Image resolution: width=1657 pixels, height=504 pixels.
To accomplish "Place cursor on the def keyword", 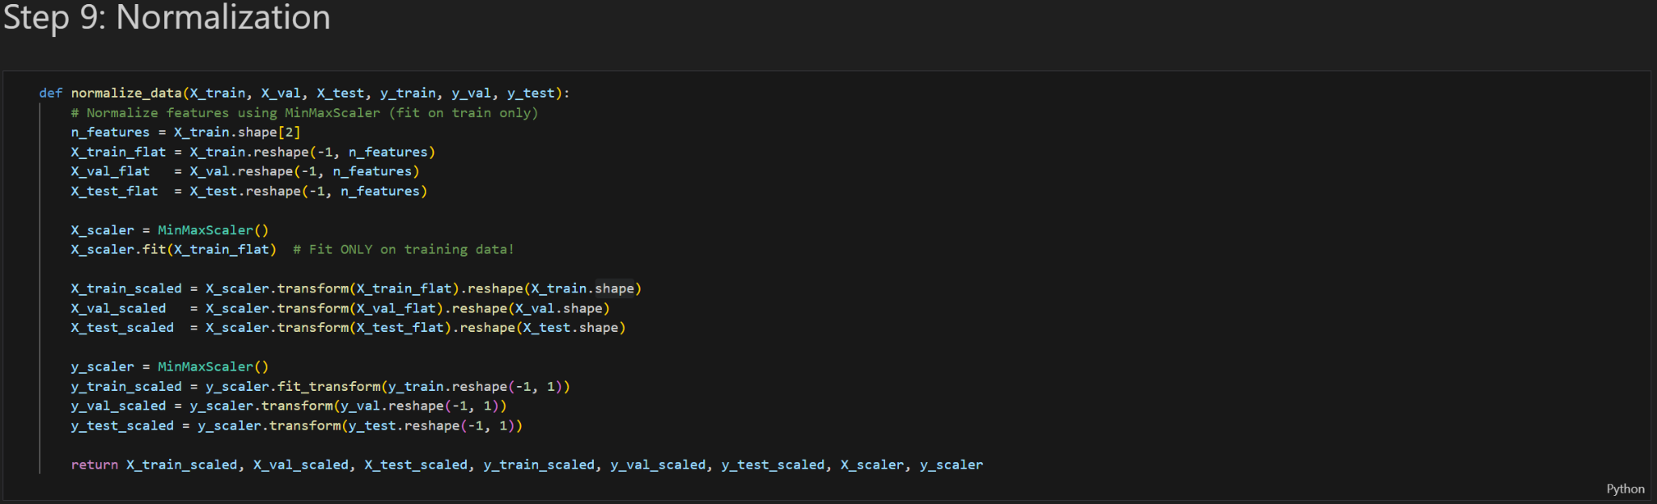I will coord(50,93).
